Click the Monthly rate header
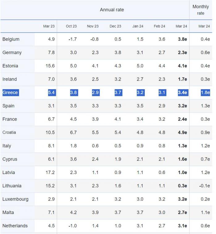This screenshot has height=234, width=216. click(201, 10)
